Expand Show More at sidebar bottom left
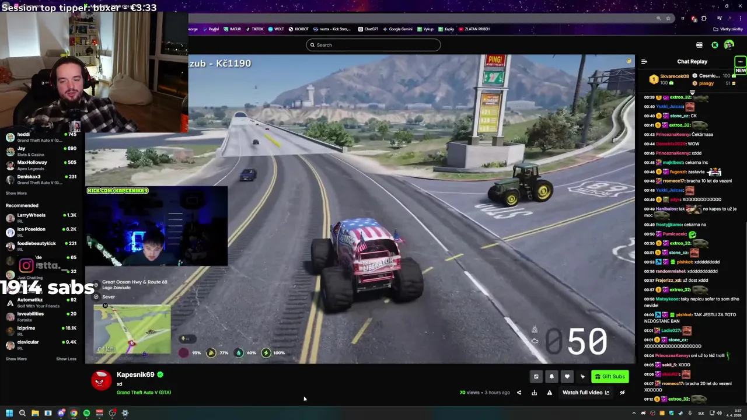 tap(16, 359)
